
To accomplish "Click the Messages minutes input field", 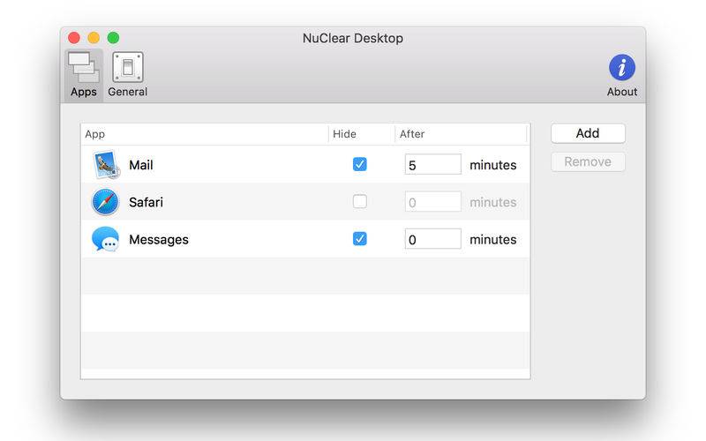I will pyautogui.click(x=432, y=239).
